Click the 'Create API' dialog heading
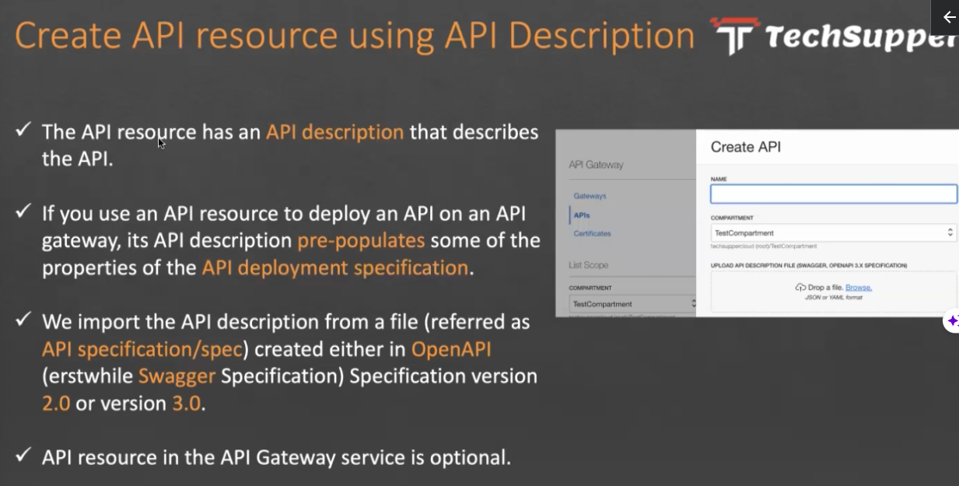Image resolution: width=959 pixels, height=486 pixels. point(745,147)
